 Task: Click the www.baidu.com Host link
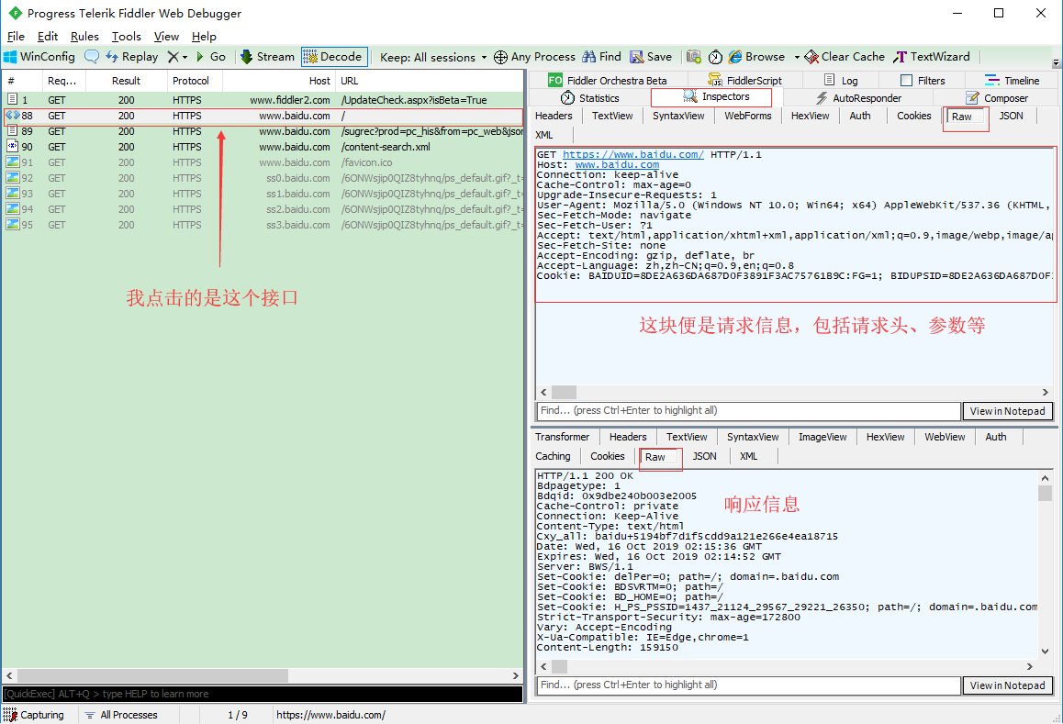click(x=617, y=165)
